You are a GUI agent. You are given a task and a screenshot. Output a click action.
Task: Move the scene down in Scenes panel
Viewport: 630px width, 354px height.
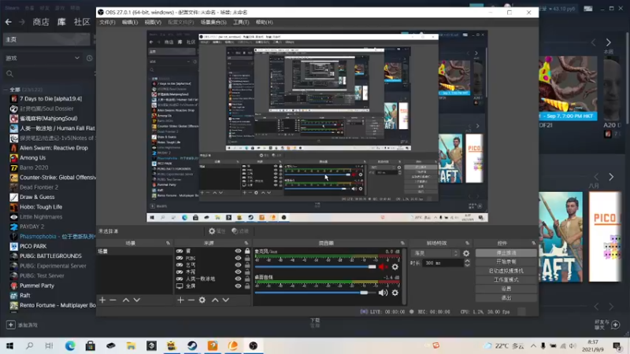pos(136,300)
